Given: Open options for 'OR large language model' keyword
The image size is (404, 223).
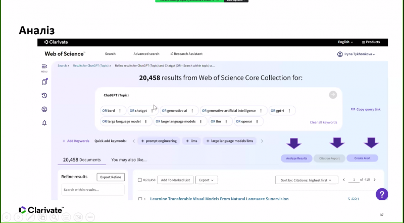Looking at the screenshot, I should point(146,121).
